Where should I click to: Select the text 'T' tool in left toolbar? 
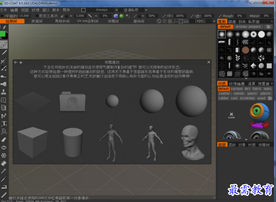coord(4,123)
